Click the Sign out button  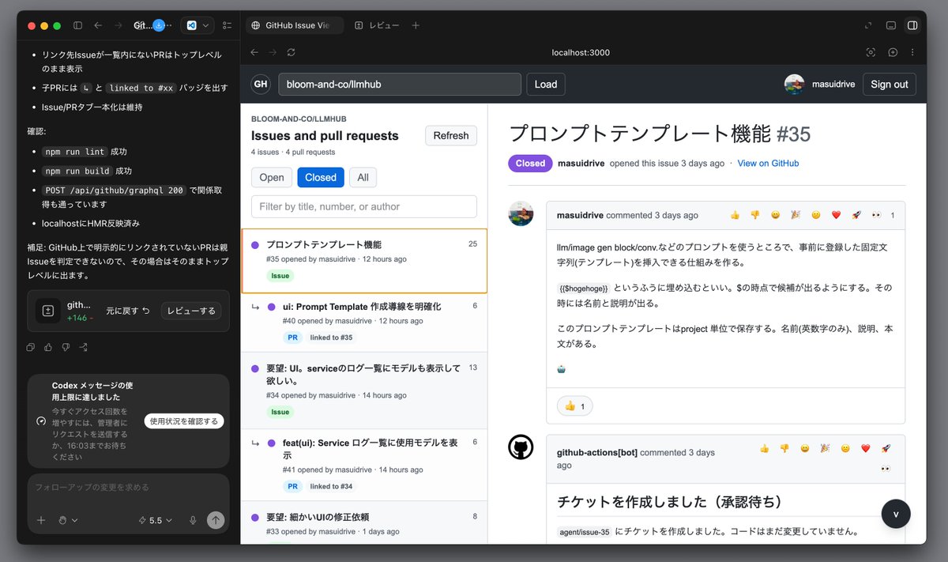coord(890,84)
